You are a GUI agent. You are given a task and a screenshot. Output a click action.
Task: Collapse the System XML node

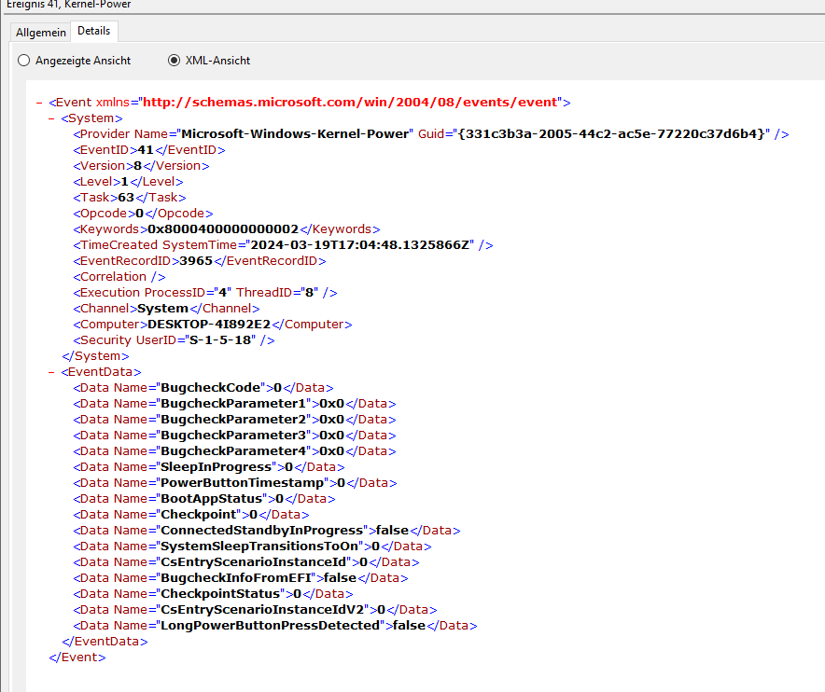tap(51, 118)
